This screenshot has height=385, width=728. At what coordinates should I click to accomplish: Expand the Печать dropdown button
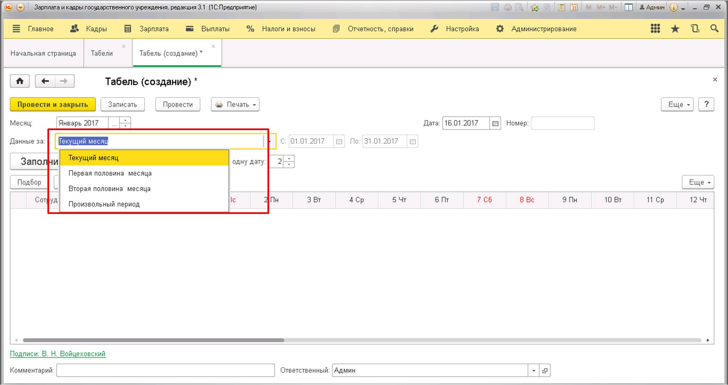pyautogui.click(x=235, y=105)
